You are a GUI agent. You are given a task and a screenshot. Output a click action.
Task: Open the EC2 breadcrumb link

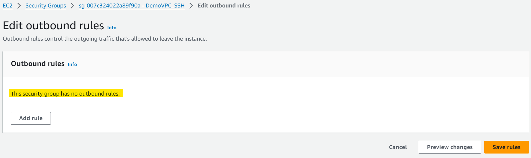point(7,6)
